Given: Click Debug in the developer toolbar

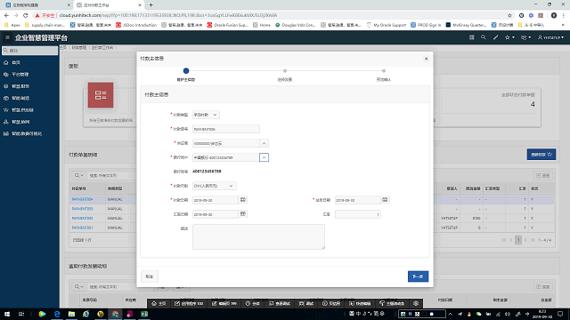Looking at the screenshot, I should tap(306, 303).
